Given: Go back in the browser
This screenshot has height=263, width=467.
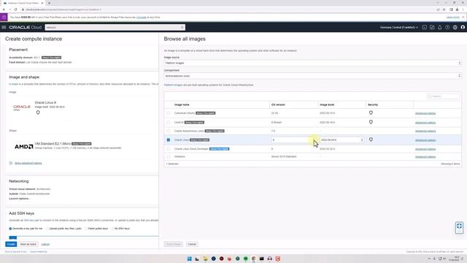Looking at the screenshot, I should click(x=4, y=9).
